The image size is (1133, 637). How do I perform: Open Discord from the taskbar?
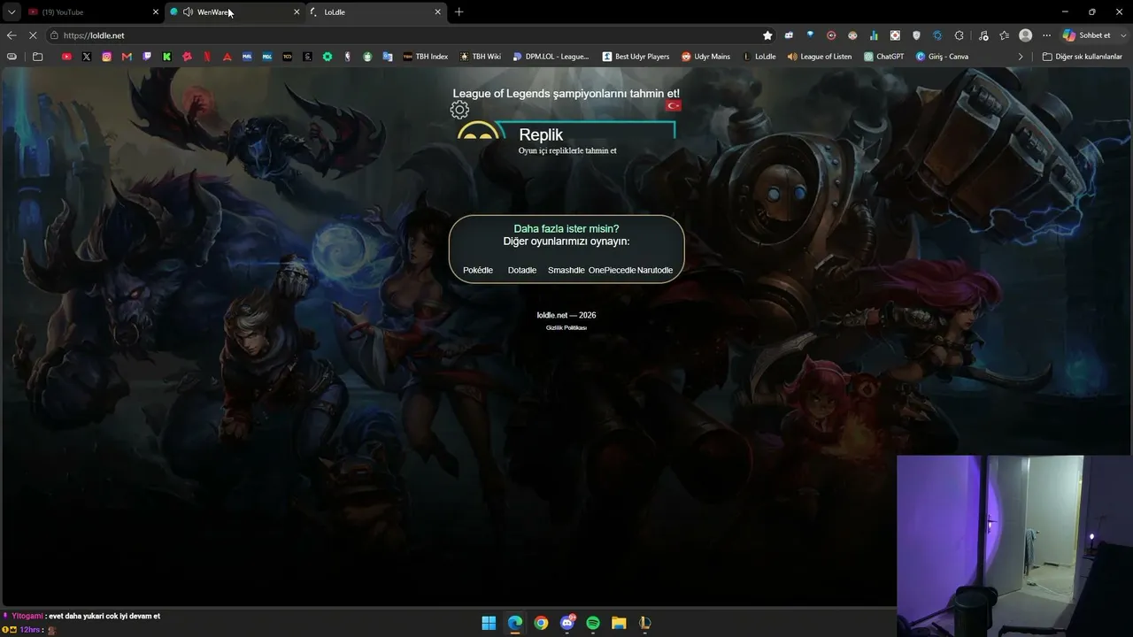coord(567,623)
